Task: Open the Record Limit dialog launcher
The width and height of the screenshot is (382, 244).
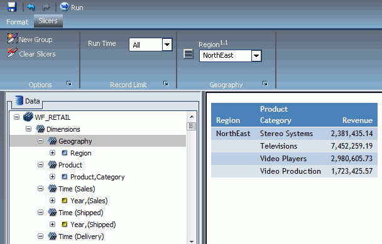Action: [166, 83]
